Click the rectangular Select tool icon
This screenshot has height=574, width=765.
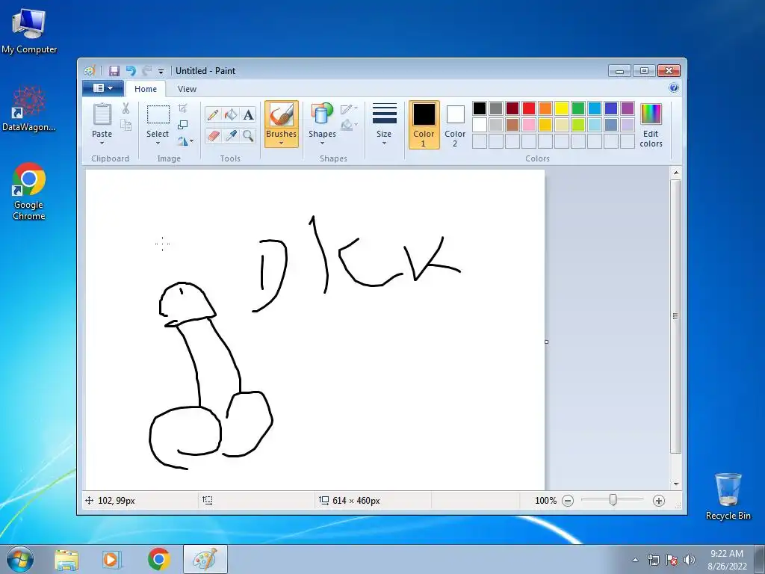click(158, 114)
